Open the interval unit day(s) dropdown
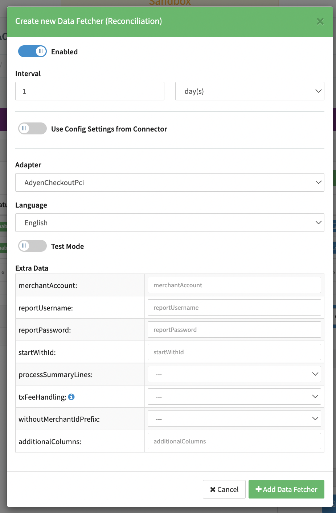The height and width of the screenshot is (513, 336). click(x=249, y=91)
